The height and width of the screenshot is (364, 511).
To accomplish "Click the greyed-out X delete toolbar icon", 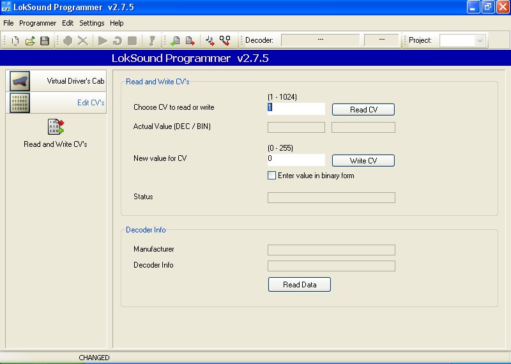I will point(83,41).
